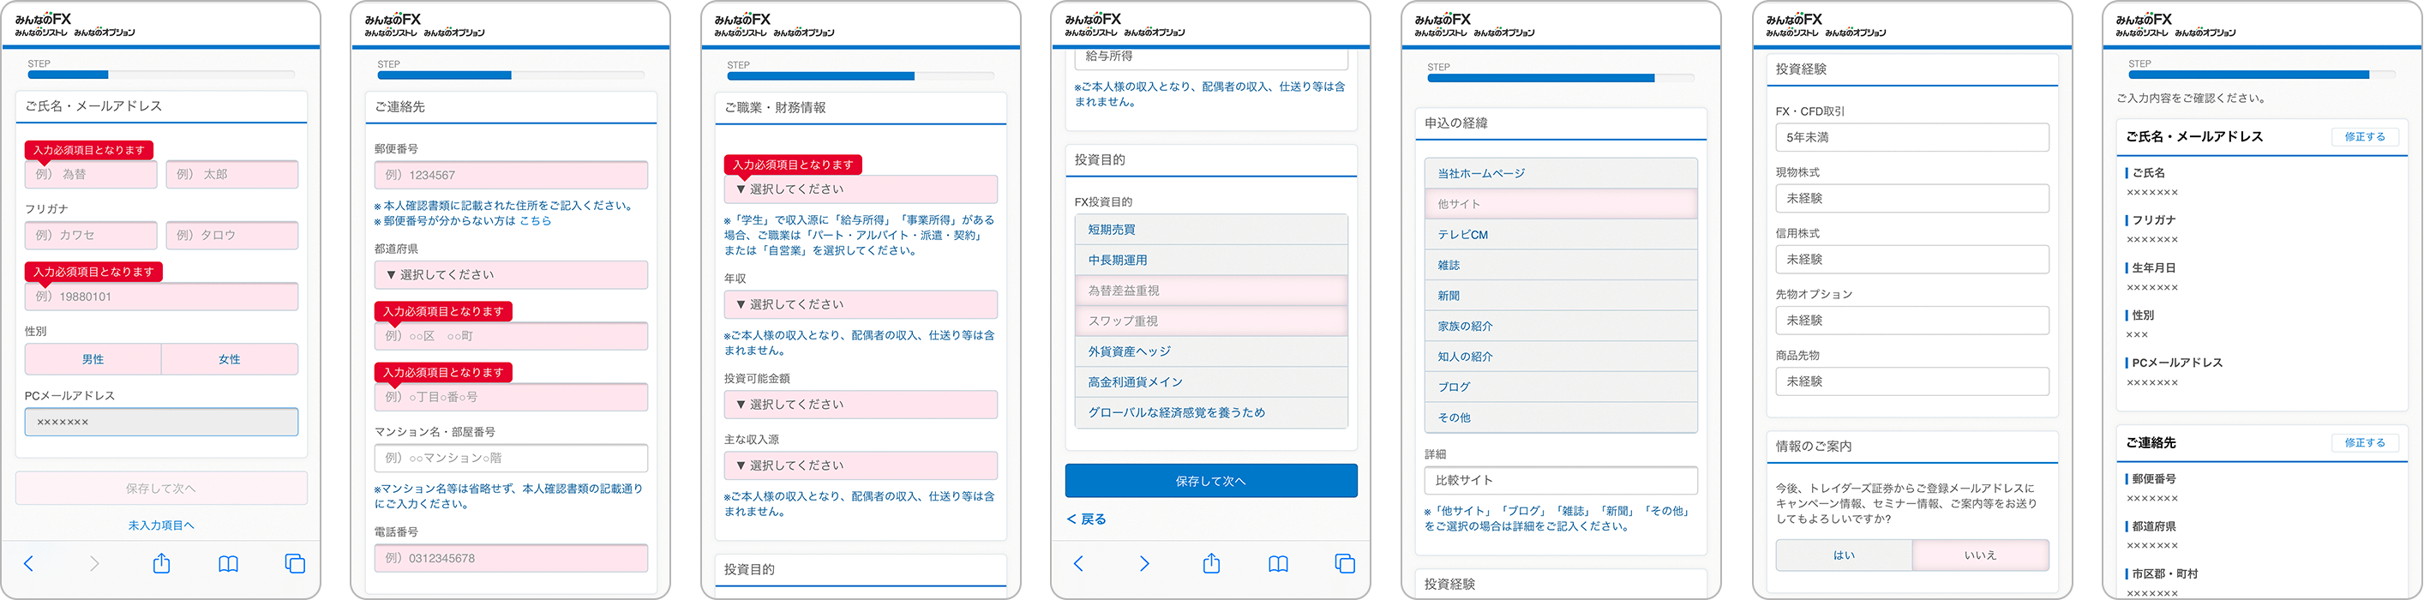Click STEP progress bar on the confirmation screen
The image size is (2424, 600).
click(x=2262, y=75)
